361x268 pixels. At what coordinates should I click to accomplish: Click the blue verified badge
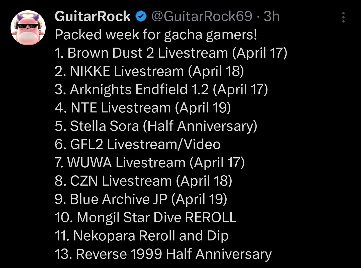point(141,17)
